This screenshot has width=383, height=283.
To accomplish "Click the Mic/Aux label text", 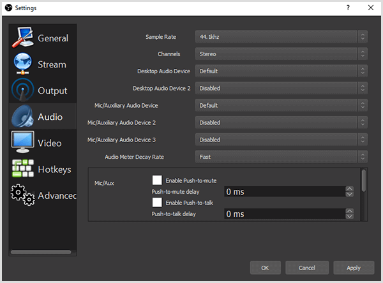I will (104, 183).
